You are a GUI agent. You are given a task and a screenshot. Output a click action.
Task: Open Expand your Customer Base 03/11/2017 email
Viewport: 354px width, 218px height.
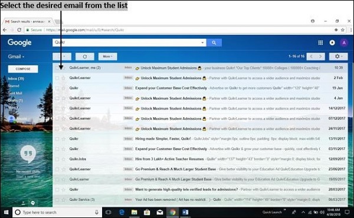click(200, 149)
